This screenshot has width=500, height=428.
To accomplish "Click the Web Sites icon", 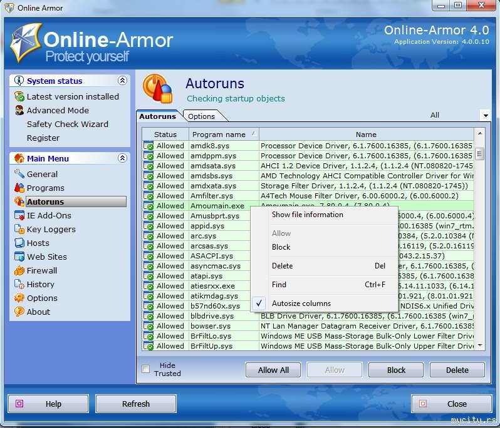I will (19, 257).
